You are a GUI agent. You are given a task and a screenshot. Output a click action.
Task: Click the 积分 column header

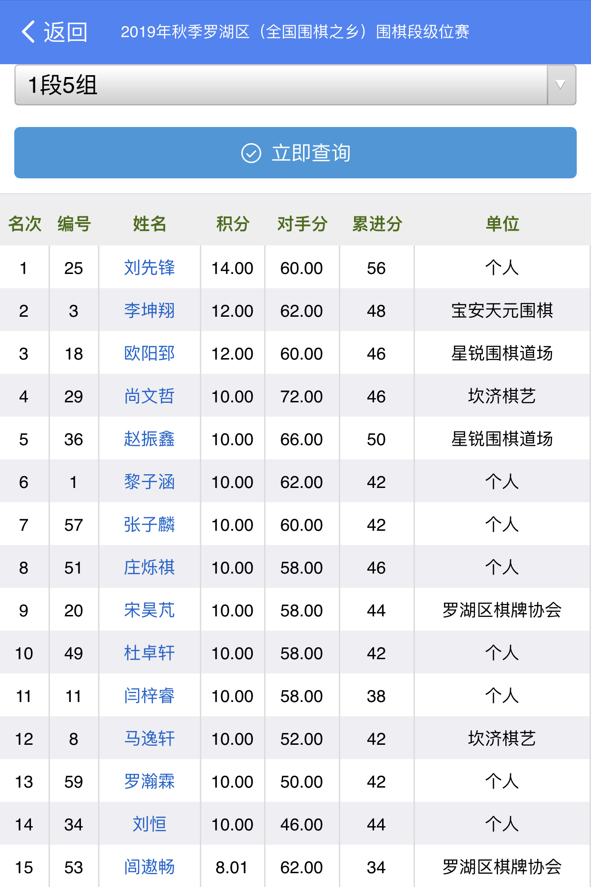(x=233, y=224)
